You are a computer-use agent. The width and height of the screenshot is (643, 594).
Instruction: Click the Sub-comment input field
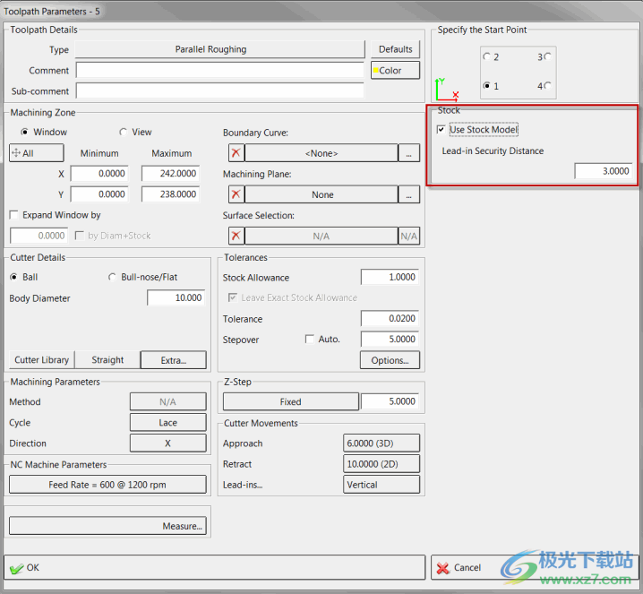[219, 90]
